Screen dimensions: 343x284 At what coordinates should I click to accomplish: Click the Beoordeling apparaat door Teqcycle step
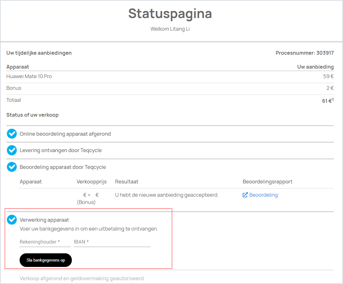click(x=63, y=167)
